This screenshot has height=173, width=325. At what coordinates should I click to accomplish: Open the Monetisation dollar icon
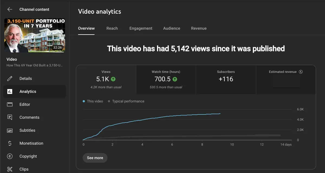(x=10, y=143)
